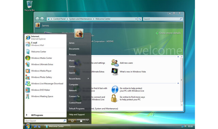Image resolution: width=218 pixels, height=129 pixels.
Task: Click Welcome Center taskbar button
Action: pos(57,126)
